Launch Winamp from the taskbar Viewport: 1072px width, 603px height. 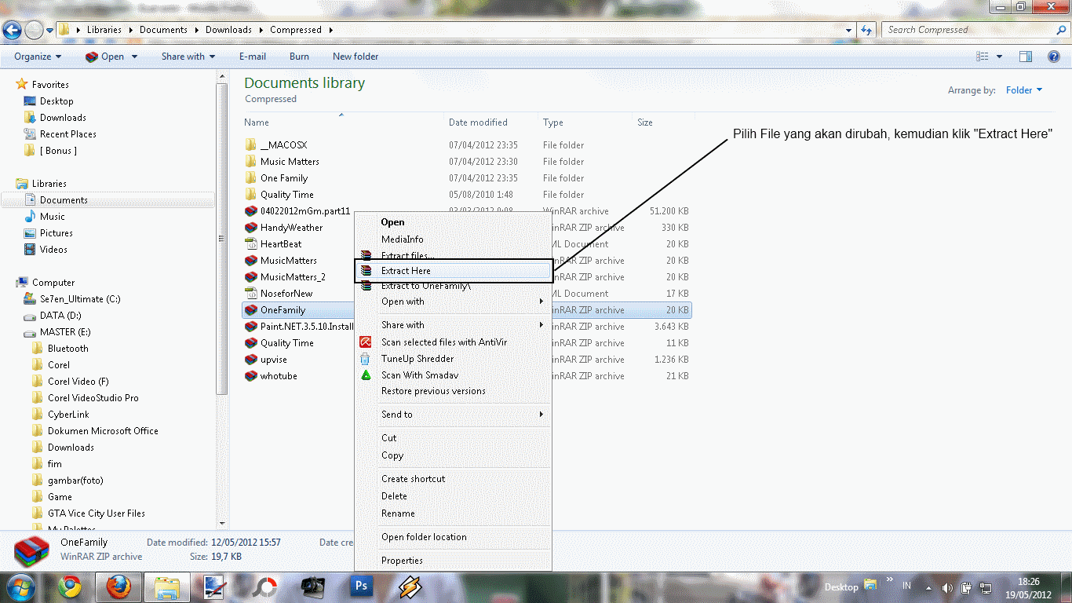coord(410,587)
